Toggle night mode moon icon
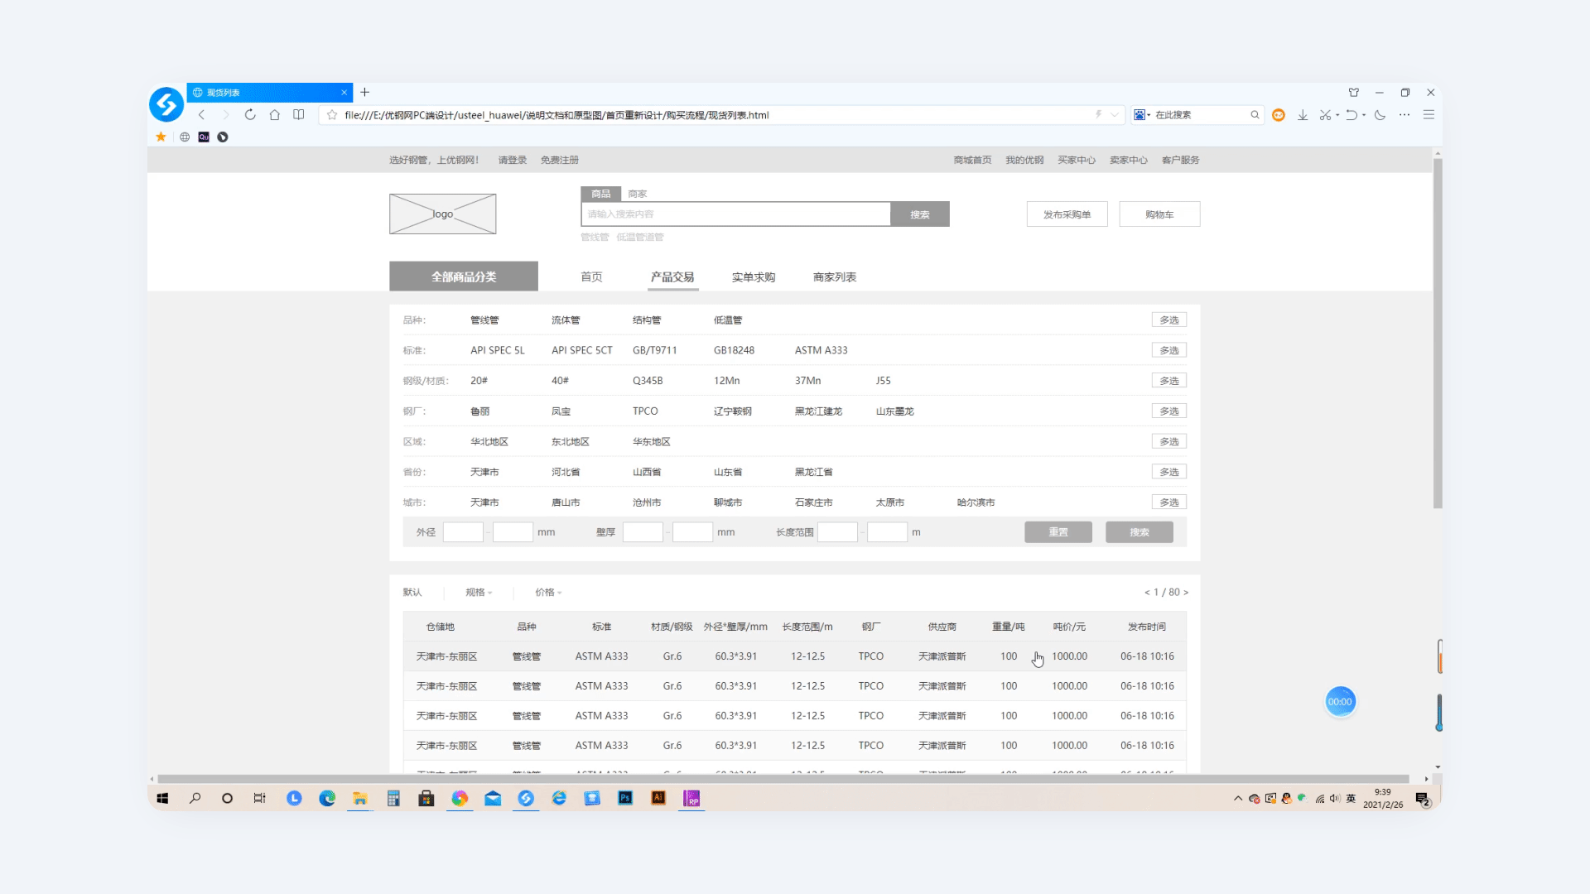The image size is (1590, 894). [x=1380, y=115]
